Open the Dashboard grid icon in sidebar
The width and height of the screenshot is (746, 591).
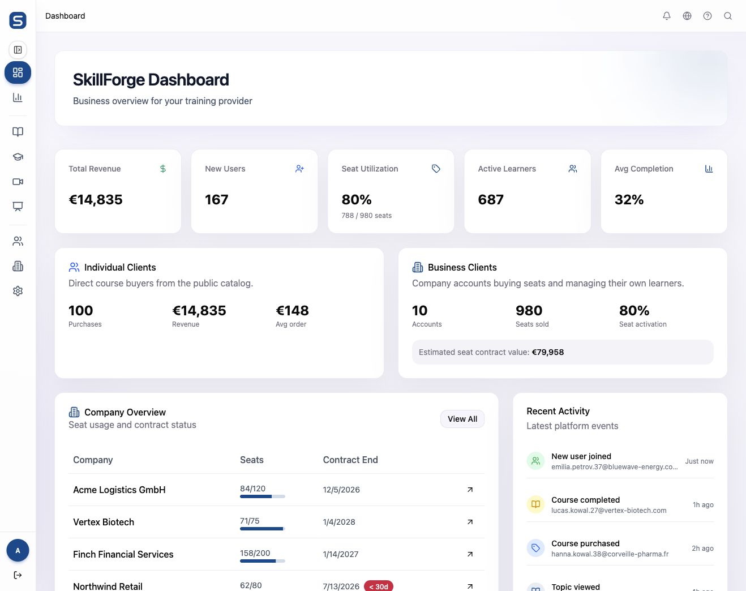coord(18,72)
